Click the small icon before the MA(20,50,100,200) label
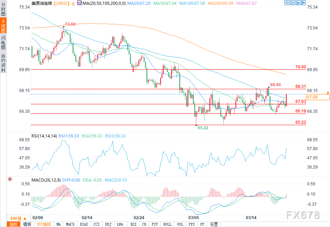The height and width of the screenshot is (227, 330). (80, 3)
